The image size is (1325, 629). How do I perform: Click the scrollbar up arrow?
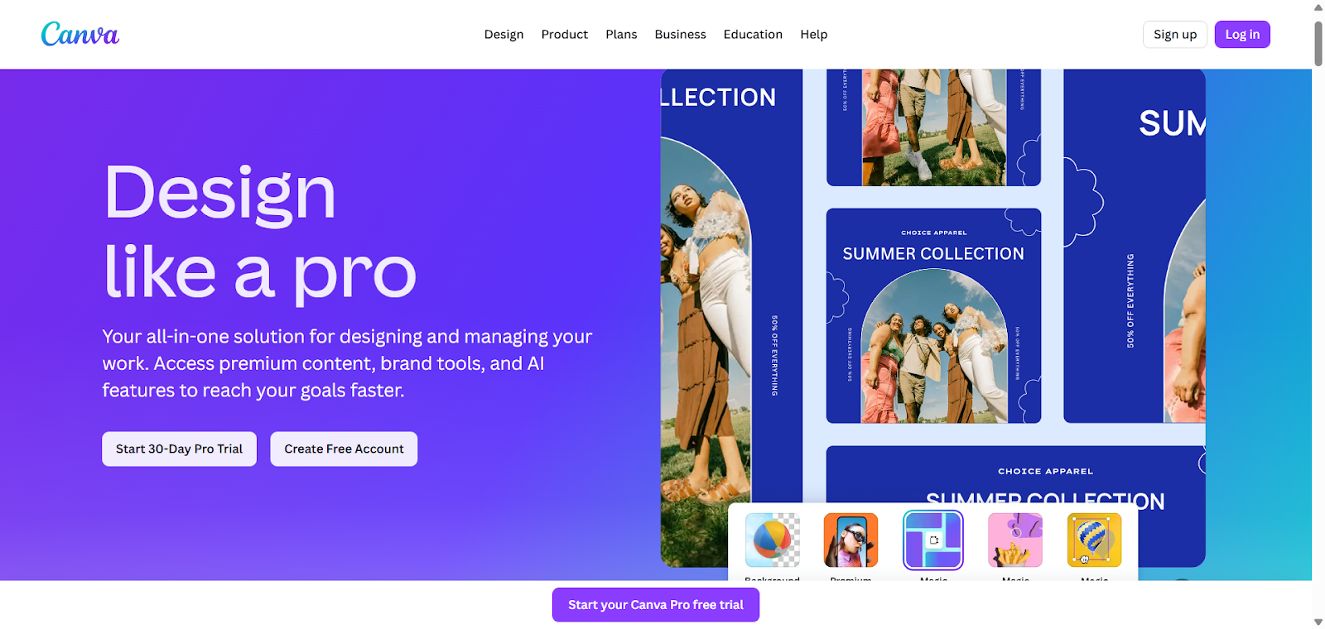pyautogui.click(x=1318, y=7)
